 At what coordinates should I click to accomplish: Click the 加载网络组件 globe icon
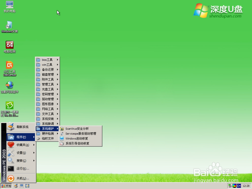pos(10,85)
